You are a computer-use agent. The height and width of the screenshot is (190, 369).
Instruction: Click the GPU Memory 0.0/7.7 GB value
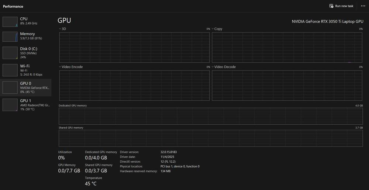pos(69,171)
